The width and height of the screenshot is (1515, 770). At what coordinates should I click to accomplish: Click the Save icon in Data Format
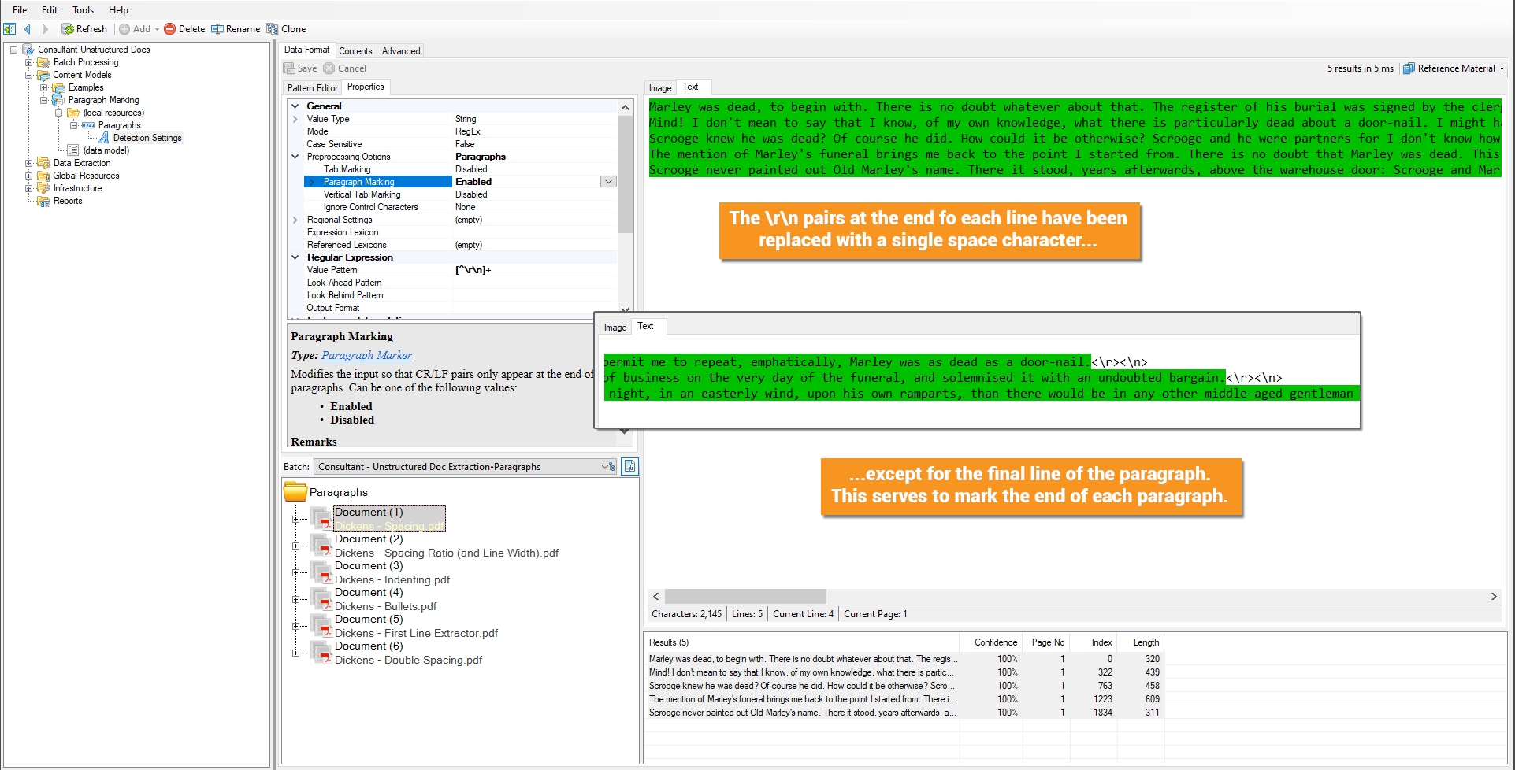point(290,68)
